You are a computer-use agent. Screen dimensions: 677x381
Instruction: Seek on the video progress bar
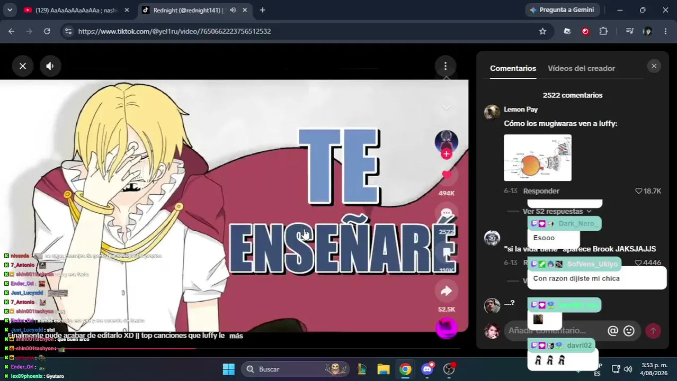[234, 348]
